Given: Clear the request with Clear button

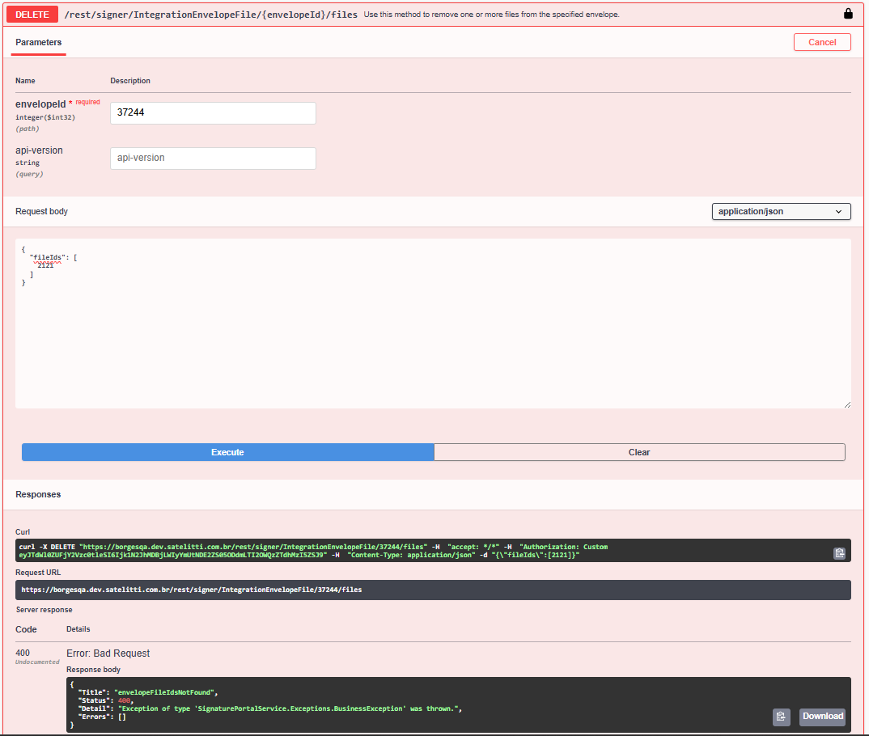Looking at the screenshot, I should (x=639, y=452).
